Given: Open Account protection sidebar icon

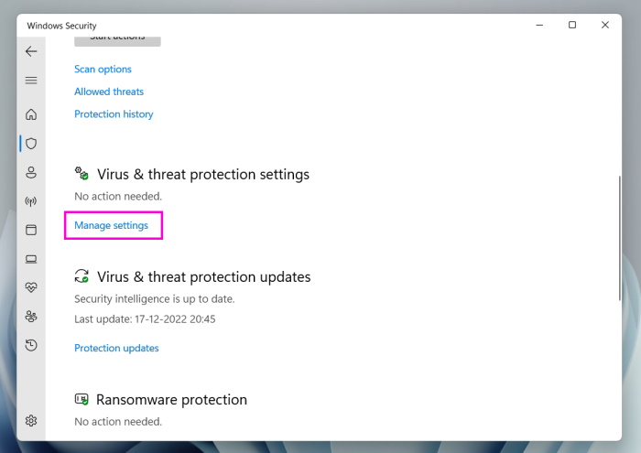Looking at the screenshot, I should click(x=31, y=172).
